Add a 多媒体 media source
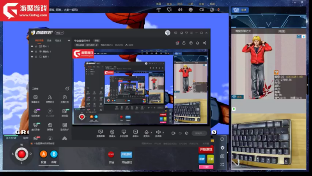Viewport: 312px width, 176px height. click(135, 133)
